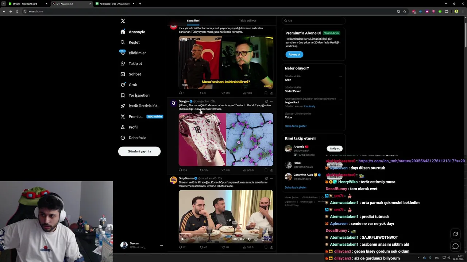Bookmark the Denge+ jersey post
The width and height of the screenshot is (467, 262).
point(266,170)
